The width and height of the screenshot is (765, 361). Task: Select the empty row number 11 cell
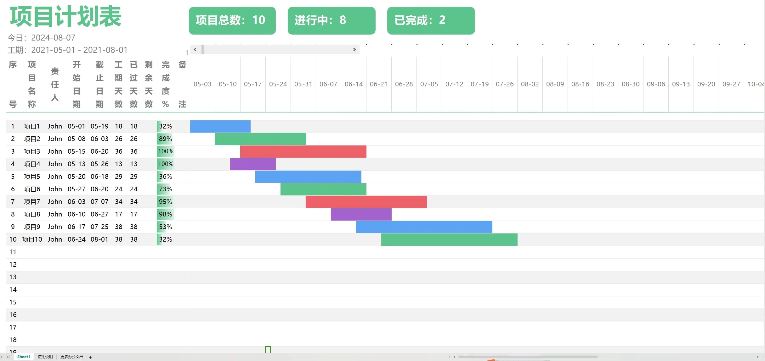(13, 252)
